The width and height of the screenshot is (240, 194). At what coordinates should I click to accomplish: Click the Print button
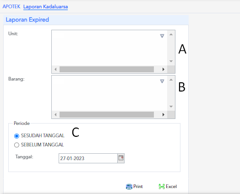point(134,187)
